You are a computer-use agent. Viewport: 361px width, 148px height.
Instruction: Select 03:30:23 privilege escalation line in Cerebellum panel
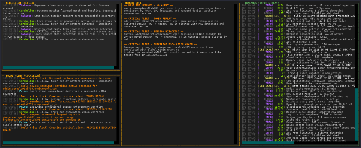tap(54, 40)
